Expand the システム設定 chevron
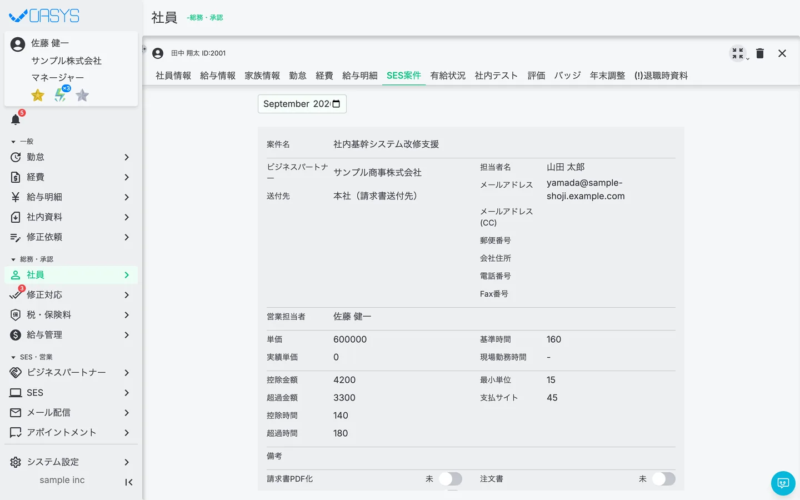This screenshot has height=500, width=800. point(127,462)
